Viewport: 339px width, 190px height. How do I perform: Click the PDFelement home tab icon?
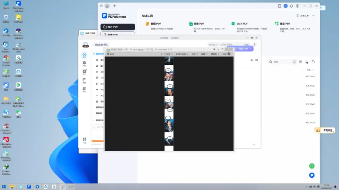click(107, 6)
